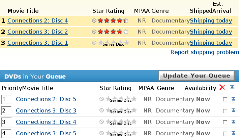Move Connections 3: Disc 3 to top of queue
This screenshot has height=139, width=239.
click(232, 111)
